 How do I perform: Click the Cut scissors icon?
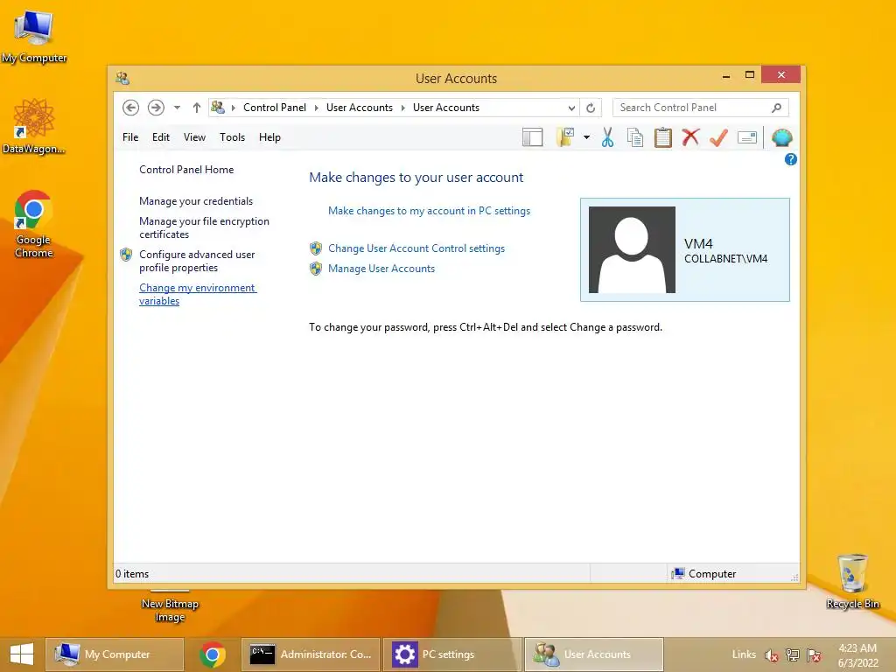(607, 137)
